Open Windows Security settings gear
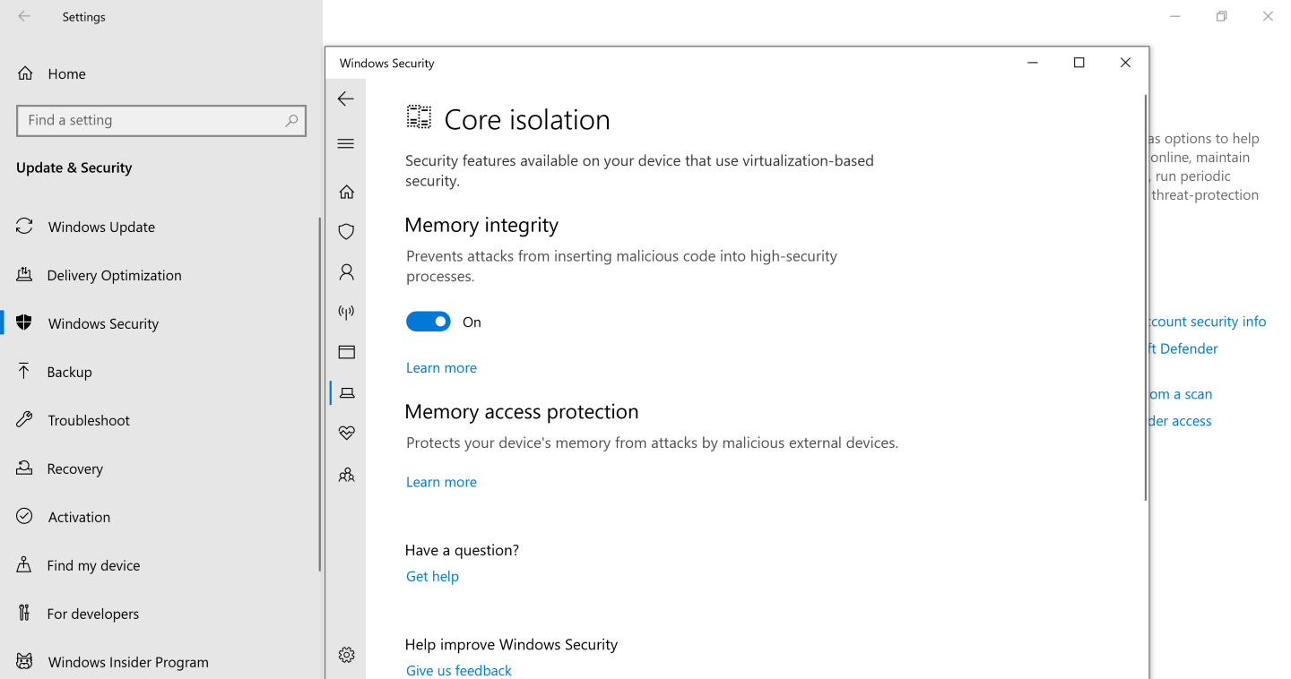 coord(347,655)
